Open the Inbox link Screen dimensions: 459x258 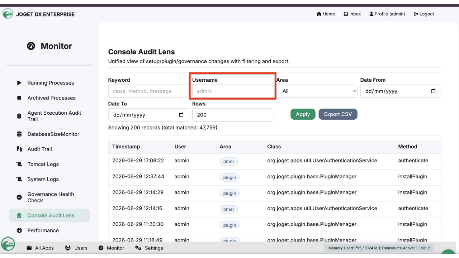(x=352, y=14)
